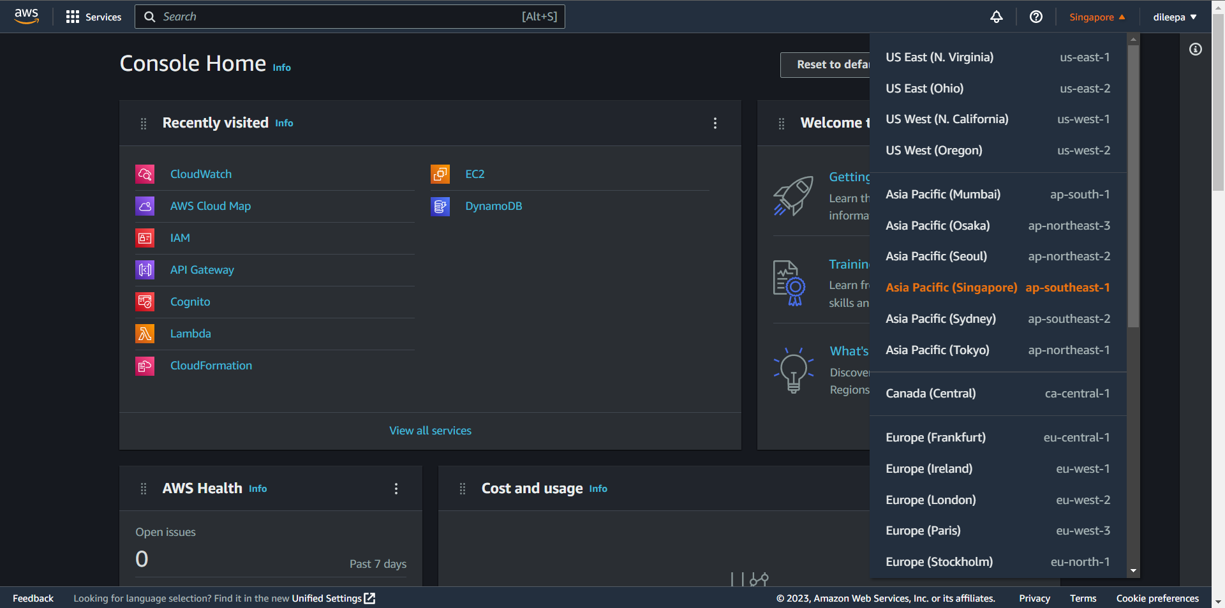
Task: Open the Unified Settings link
Action: pyautogui.click(x=334, y=598)
